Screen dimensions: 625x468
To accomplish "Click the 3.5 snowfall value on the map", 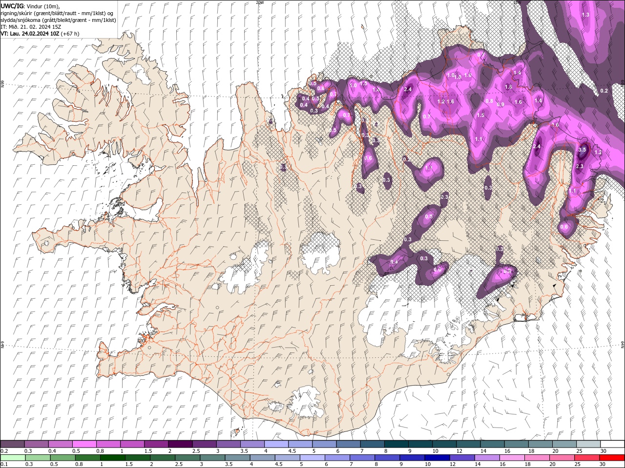I will coord(582,149).
